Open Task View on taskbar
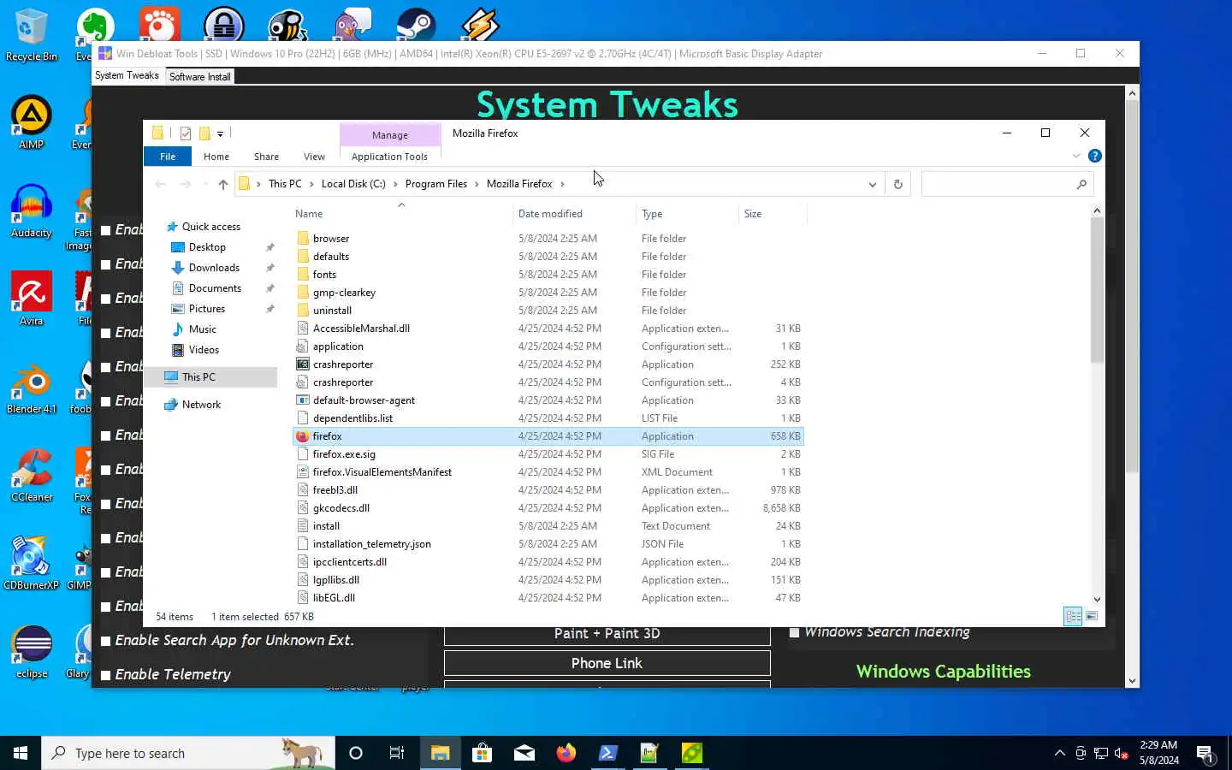Image resolution: width=1232 pixels, height=770 pixels. point(397,753)
